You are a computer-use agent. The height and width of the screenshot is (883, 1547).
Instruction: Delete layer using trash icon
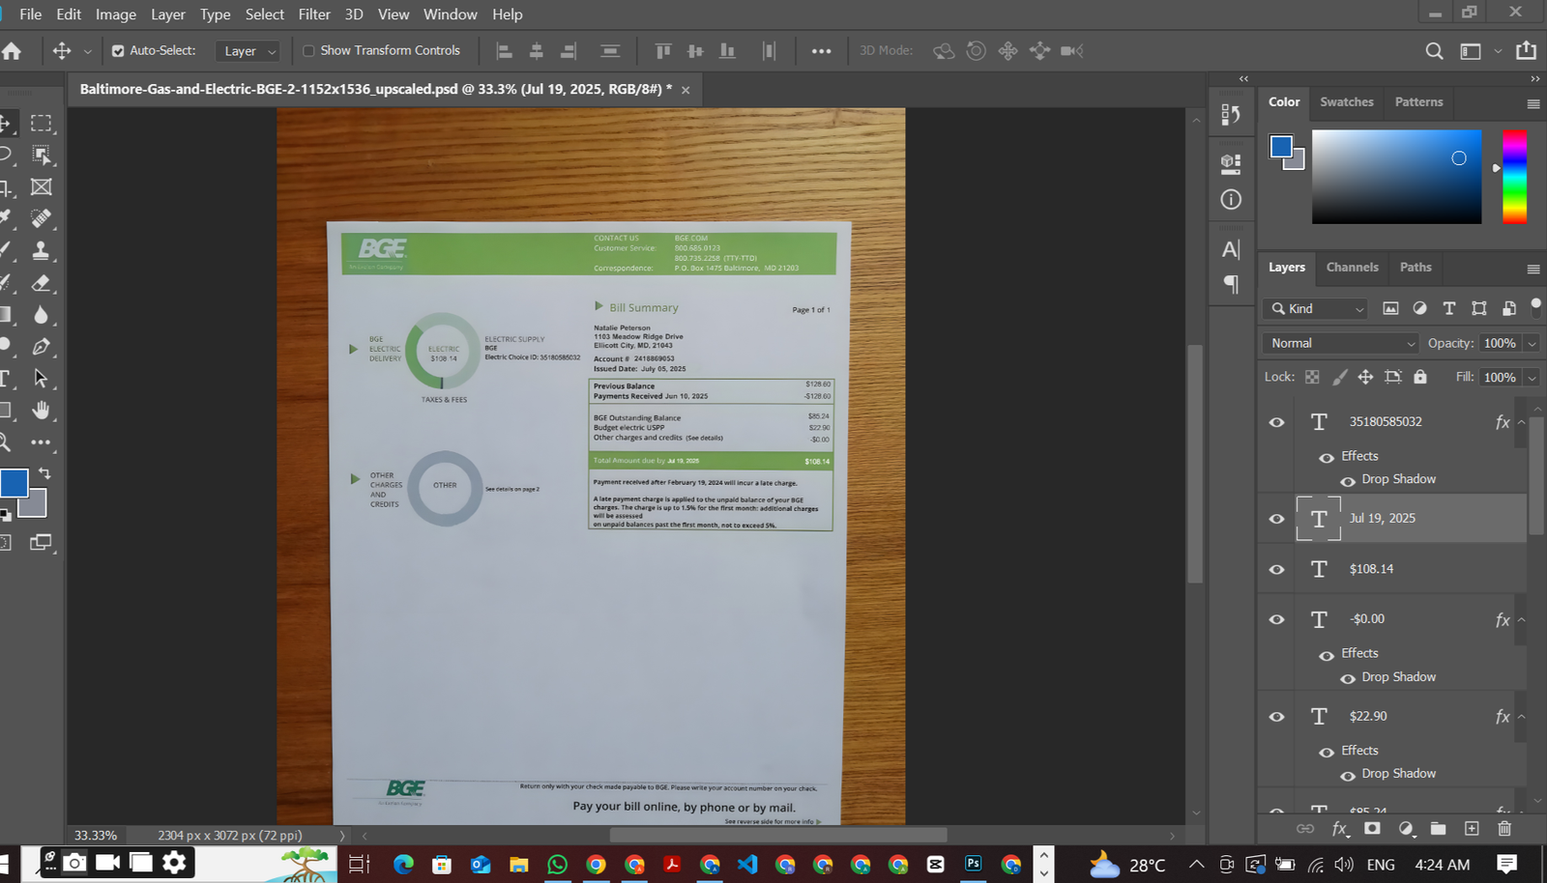pyautogui.click(x=1503, y=828)
